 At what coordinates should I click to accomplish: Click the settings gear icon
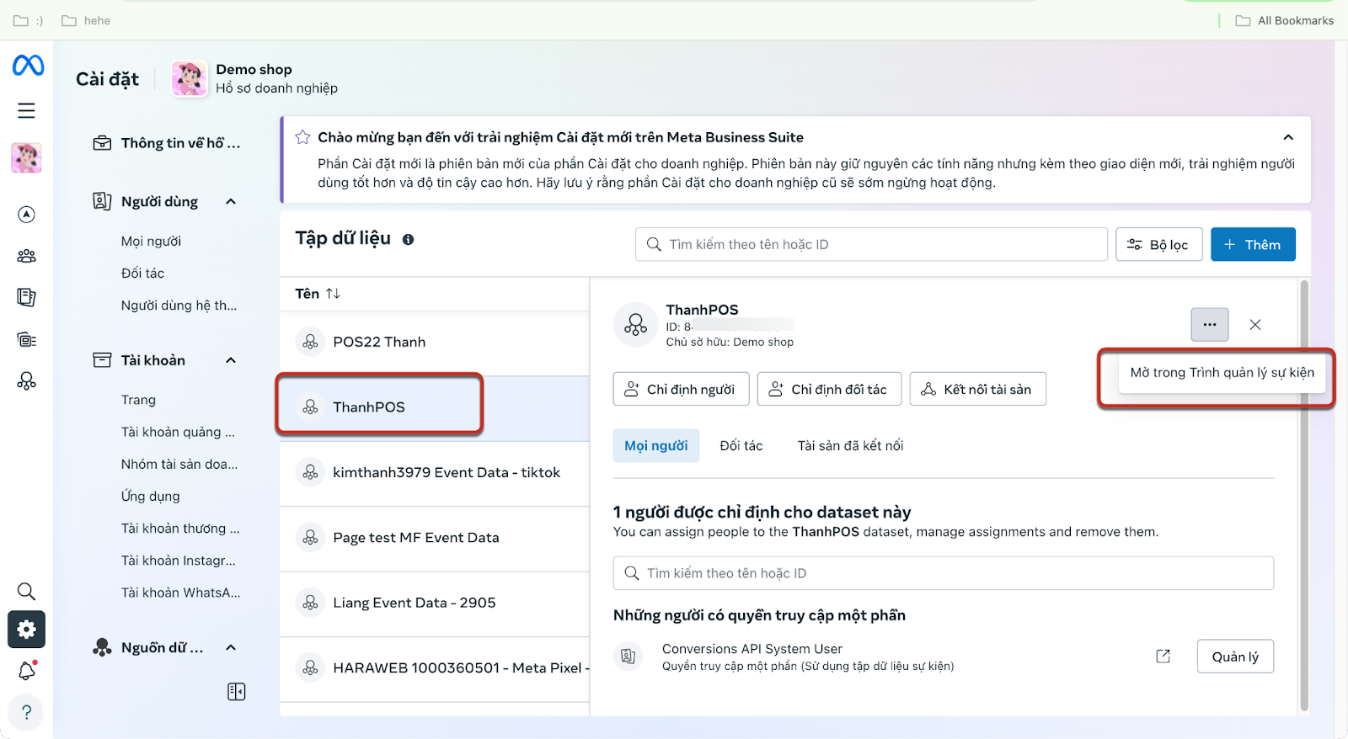pos(27,630)
